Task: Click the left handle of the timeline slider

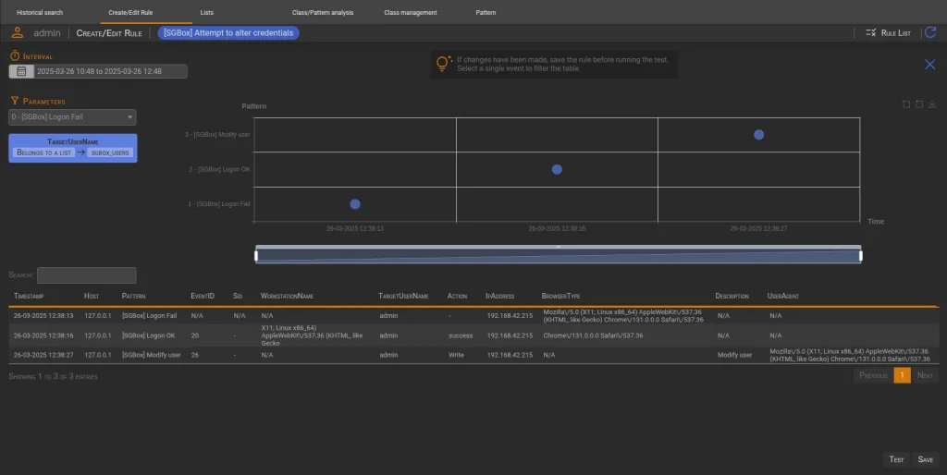Action: 256,256
